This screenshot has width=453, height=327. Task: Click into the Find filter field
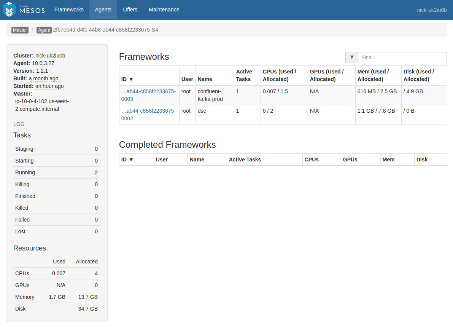tap(402, 57)
